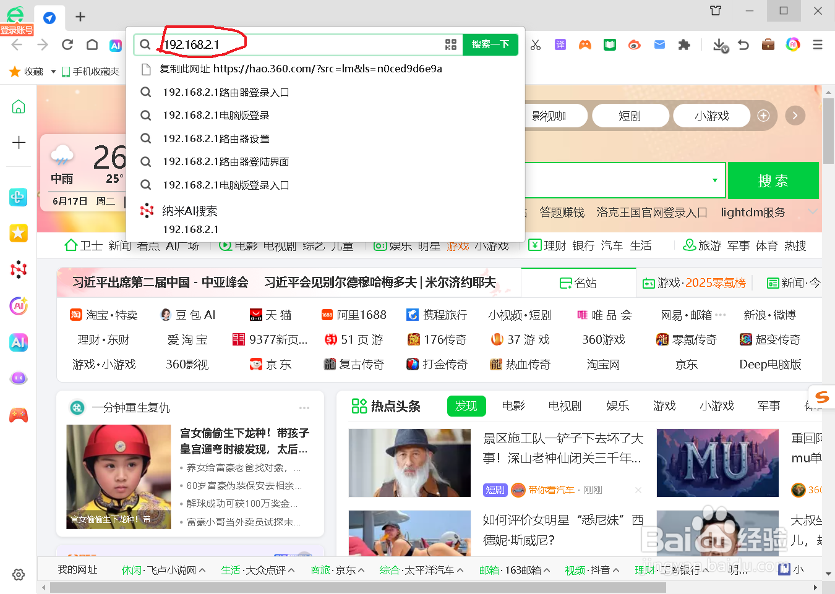The image size is (835, 594).
Task: Open the hamburger menu at top right
Action: coord(817,45)
